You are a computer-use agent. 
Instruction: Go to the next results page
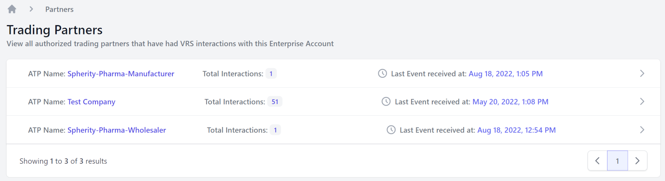click(638, 161)
